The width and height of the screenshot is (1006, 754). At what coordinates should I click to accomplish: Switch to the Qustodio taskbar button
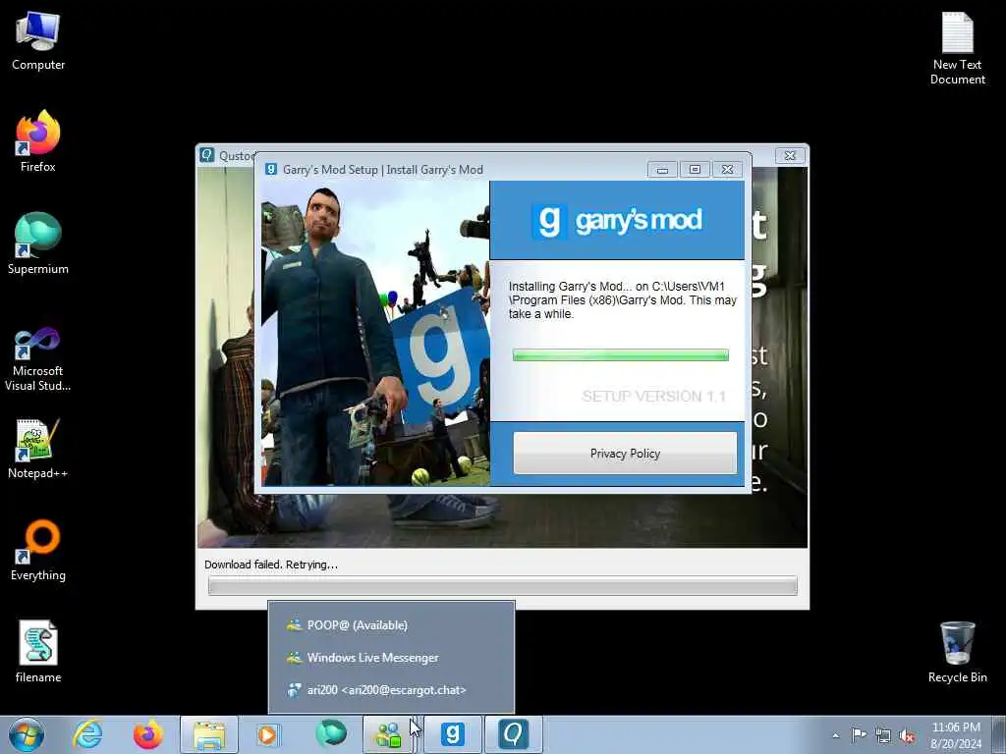pos(513,734)
